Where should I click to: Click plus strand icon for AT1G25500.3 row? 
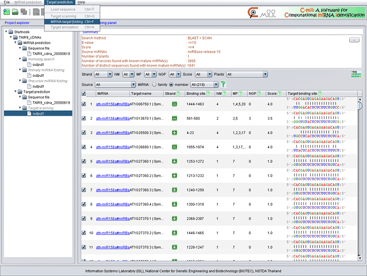point(174,132)
